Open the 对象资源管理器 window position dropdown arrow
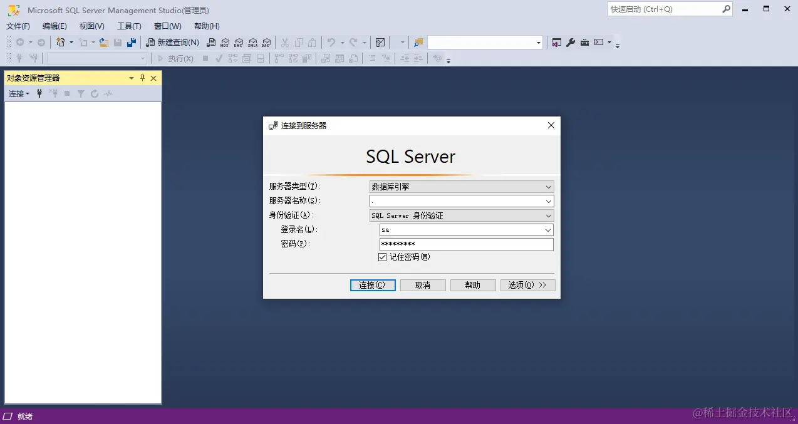This screenshot has width=798, height=424. tap(132, 78)
